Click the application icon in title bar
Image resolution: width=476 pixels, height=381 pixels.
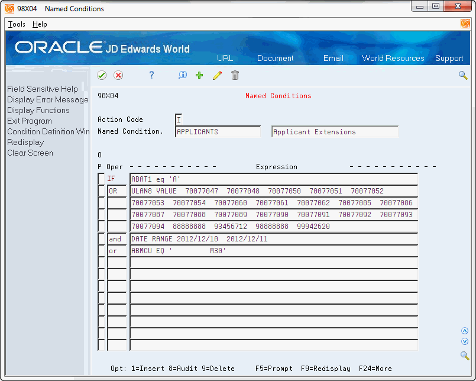(x=9, y=9)
